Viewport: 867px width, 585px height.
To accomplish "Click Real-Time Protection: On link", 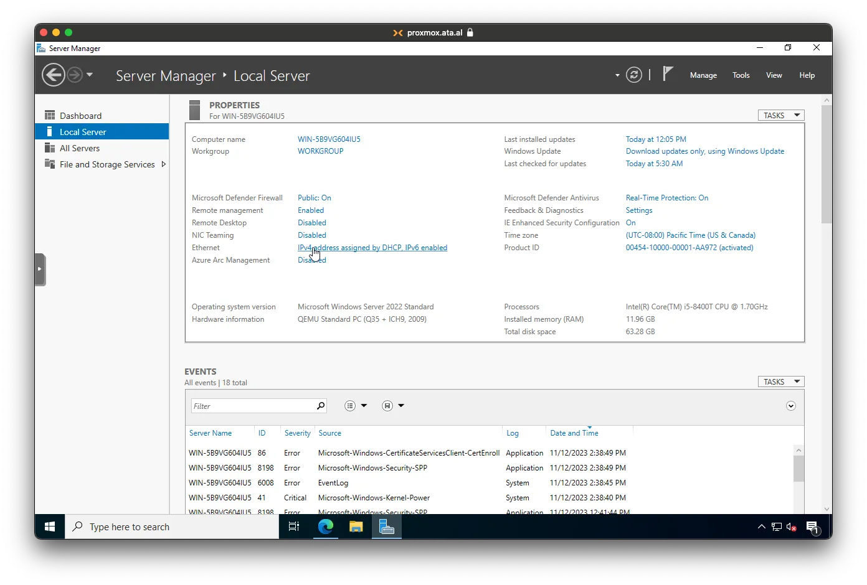I will click(667, 198).
